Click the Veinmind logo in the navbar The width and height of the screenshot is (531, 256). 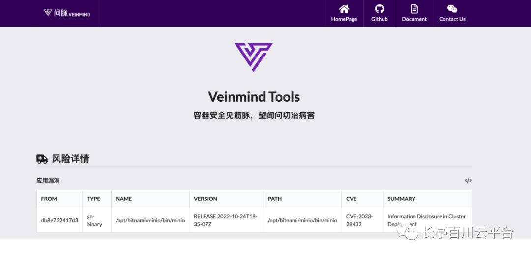click(67, 13)
